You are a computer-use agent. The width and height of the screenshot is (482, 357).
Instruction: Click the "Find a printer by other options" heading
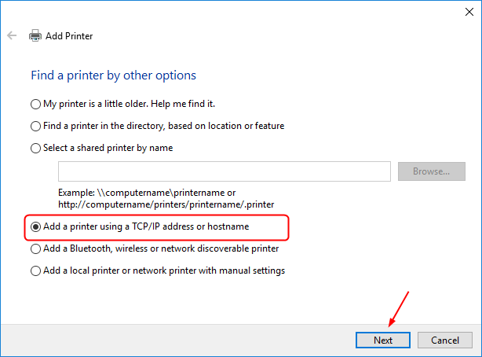tap(113, 75)
